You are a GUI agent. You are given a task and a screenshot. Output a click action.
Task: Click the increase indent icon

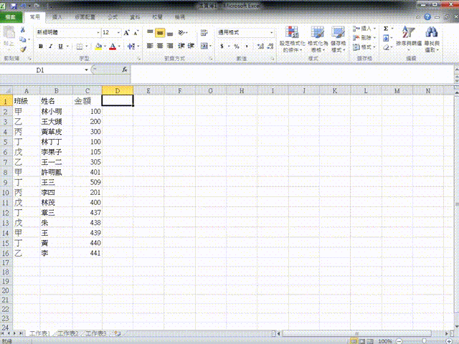[191, 46]
